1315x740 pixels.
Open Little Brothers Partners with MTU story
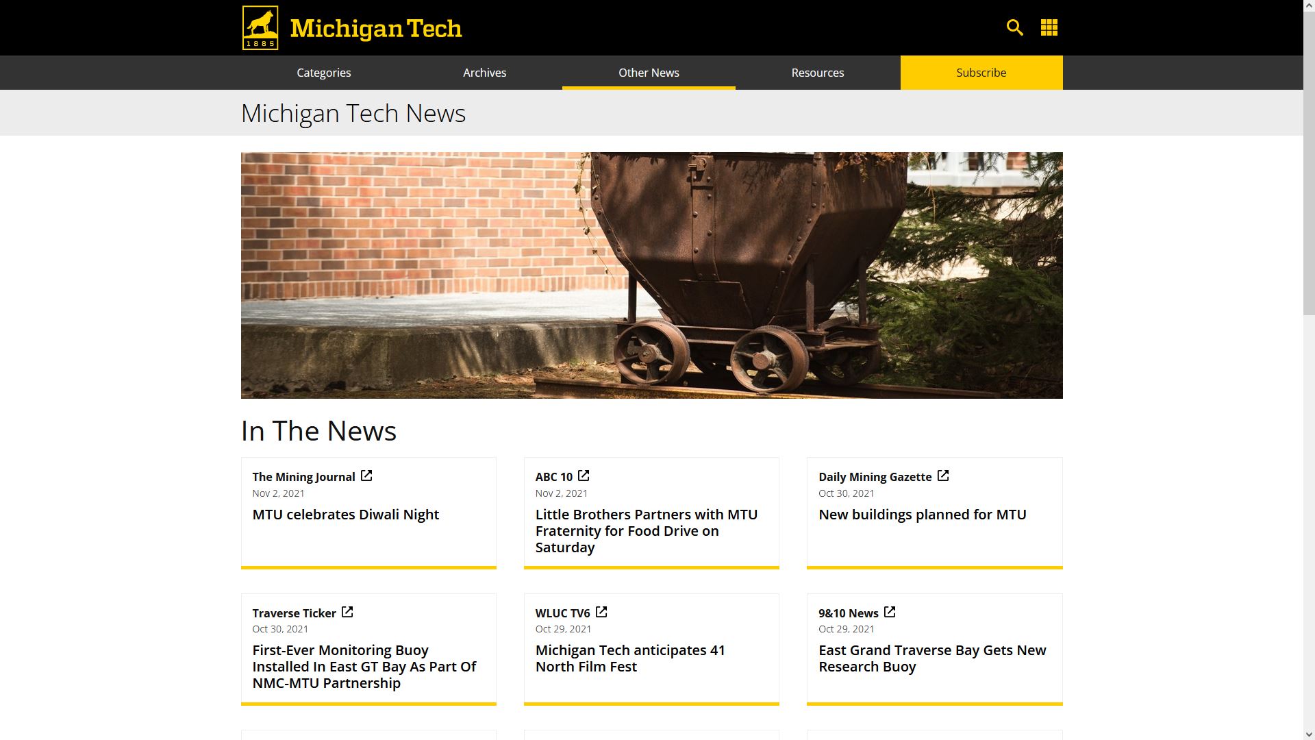(x=647, y=531)
